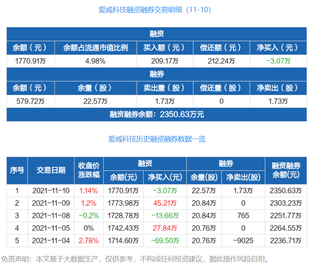This screenshot has height=269, width=310.
Task: Click the 买入额(元) column header
Action: (165, 48)
